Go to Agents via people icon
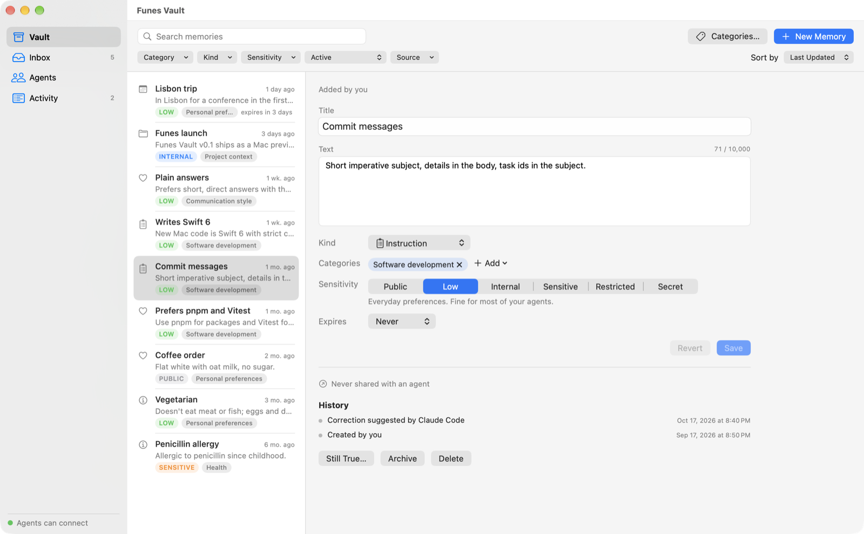 (x=18, y=78)
